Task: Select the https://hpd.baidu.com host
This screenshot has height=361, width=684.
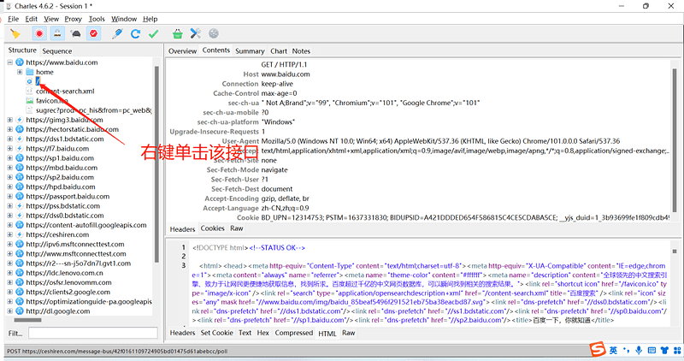Action: coord(61,186)
